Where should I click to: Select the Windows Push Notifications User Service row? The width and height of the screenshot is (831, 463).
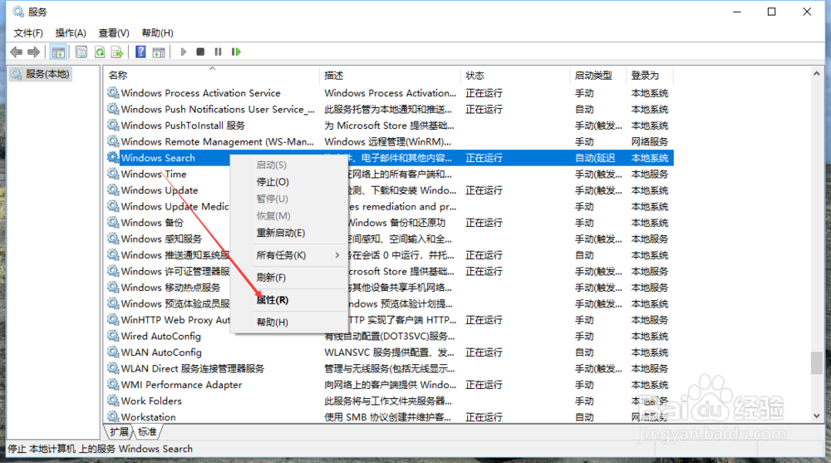389,109
